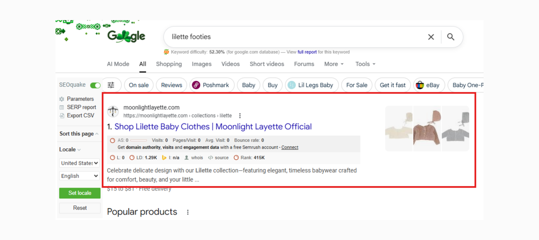Click the AS score bar indicator
This screenshot has width=539, height=240.
(138, 140)
